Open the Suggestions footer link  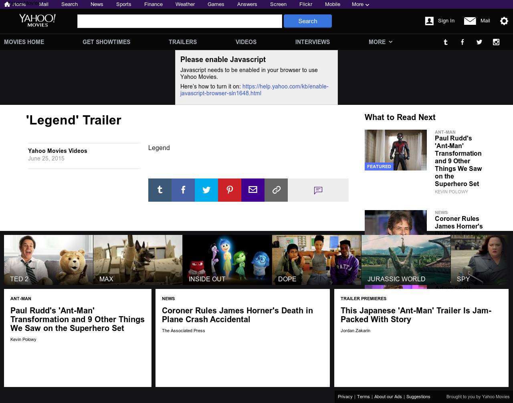[x=418, y=397]
